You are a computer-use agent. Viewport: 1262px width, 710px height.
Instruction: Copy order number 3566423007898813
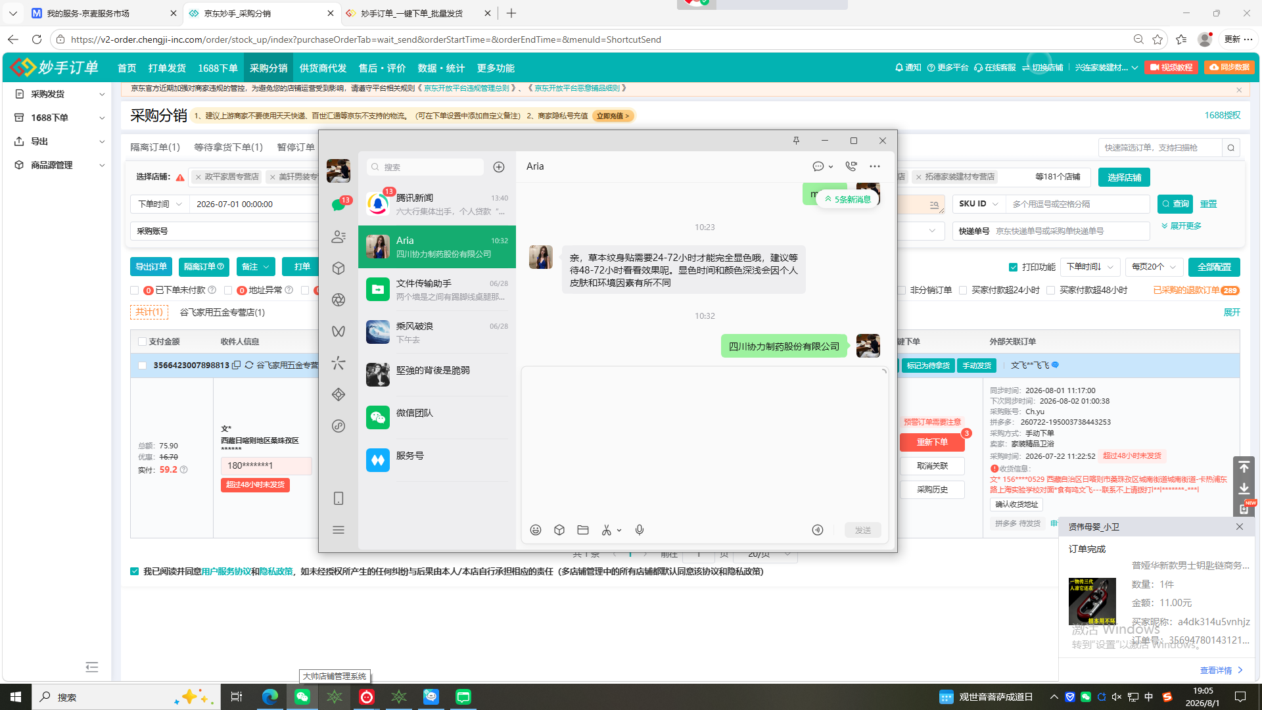236,366
